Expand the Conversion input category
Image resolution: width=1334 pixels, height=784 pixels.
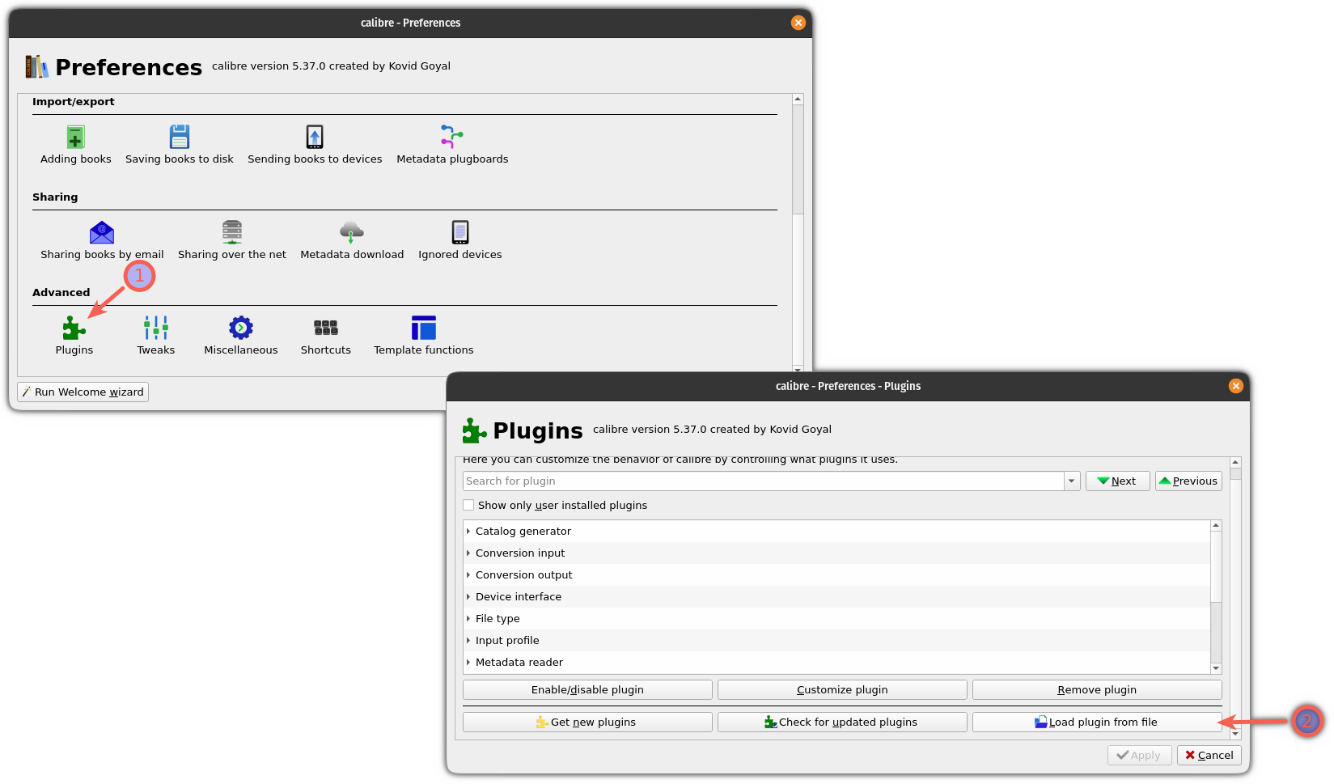468,553
